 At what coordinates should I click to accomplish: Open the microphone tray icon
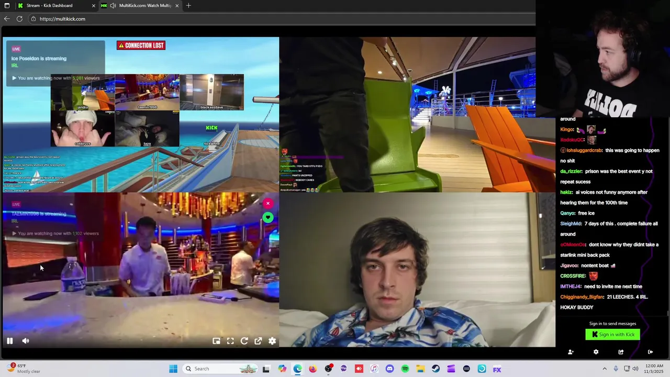pos(616,369)
